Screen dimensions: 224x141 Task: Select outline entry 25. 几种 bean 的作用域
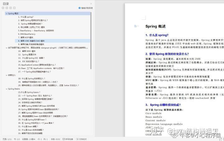(x=36, y=106)
